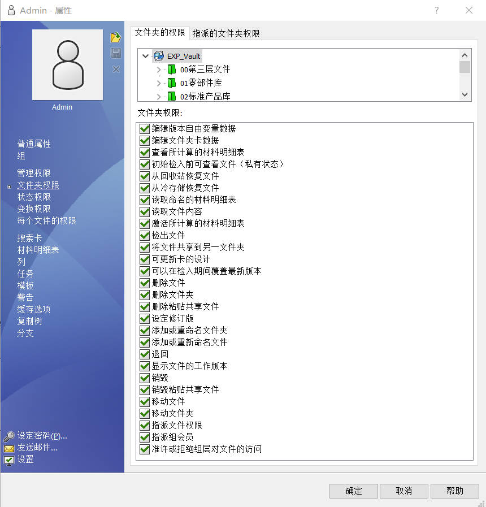
Task: Open 每个文件的权限 in sidebar
Action: coord(46,221)
